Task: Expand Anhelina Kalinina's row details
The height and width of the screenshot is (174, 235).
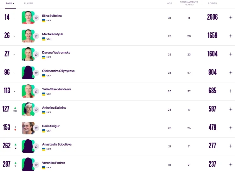Action: tap(231, 109)
